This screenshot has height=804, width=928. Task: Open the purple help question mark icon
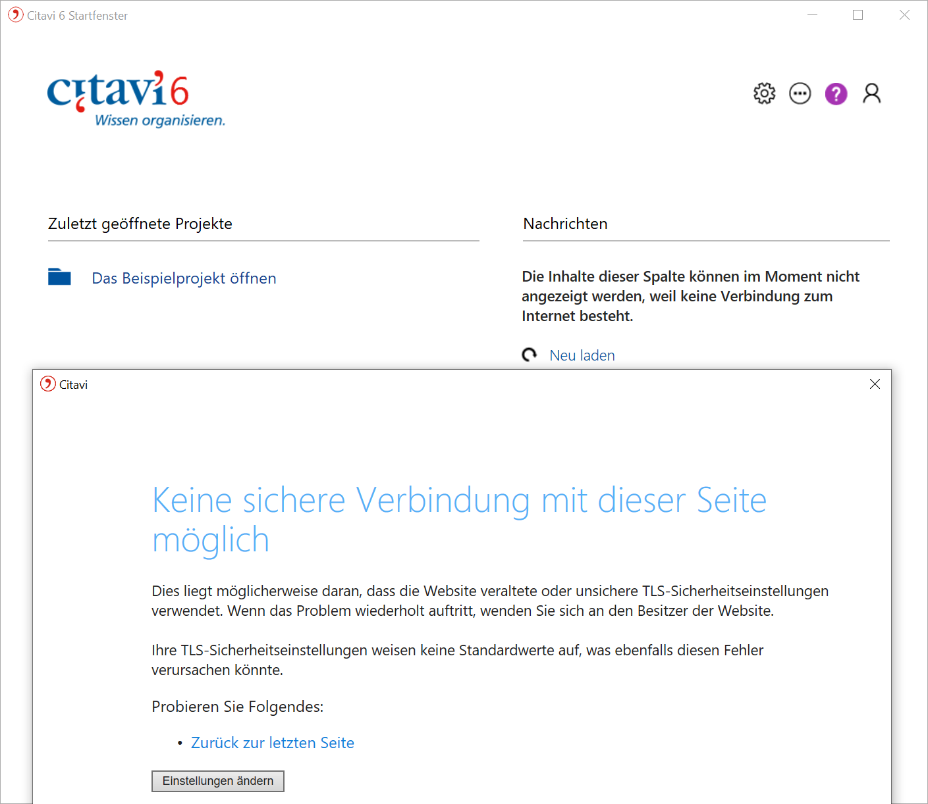click(x=836, y=93)
